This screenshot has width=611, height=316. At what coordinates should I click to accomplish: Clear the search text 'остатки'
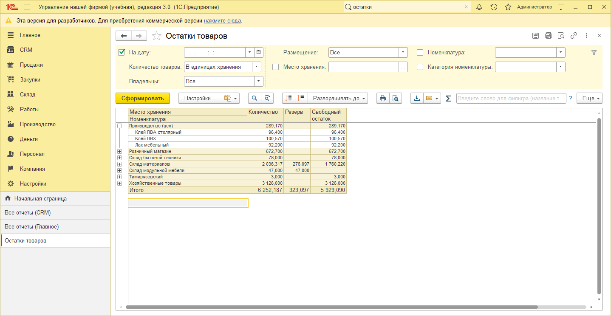point(466,7)
